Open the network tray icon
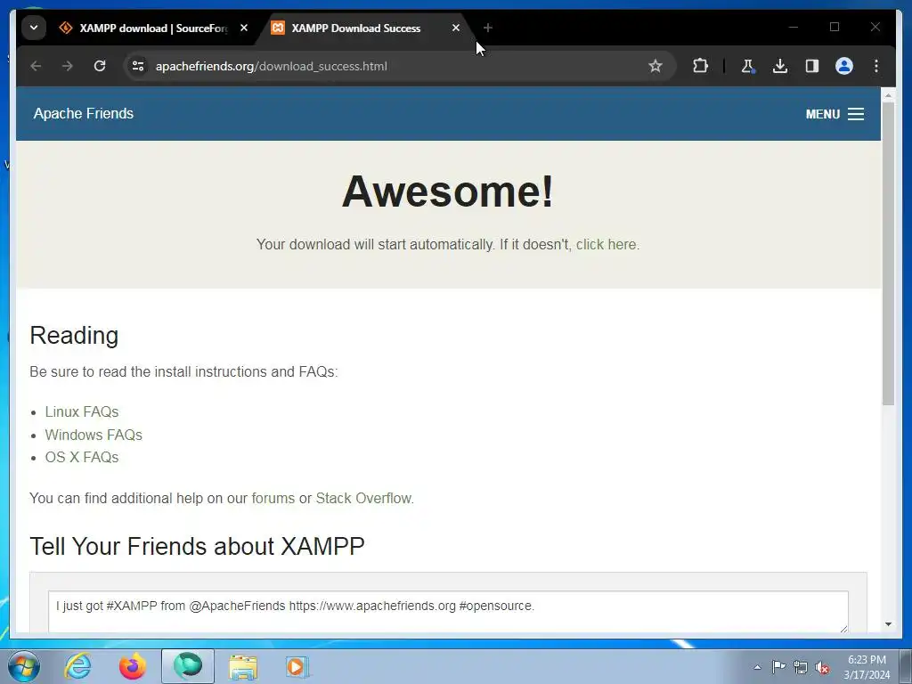Image resolution: width=912 pixels, height=684 pixels. [801, 668]
